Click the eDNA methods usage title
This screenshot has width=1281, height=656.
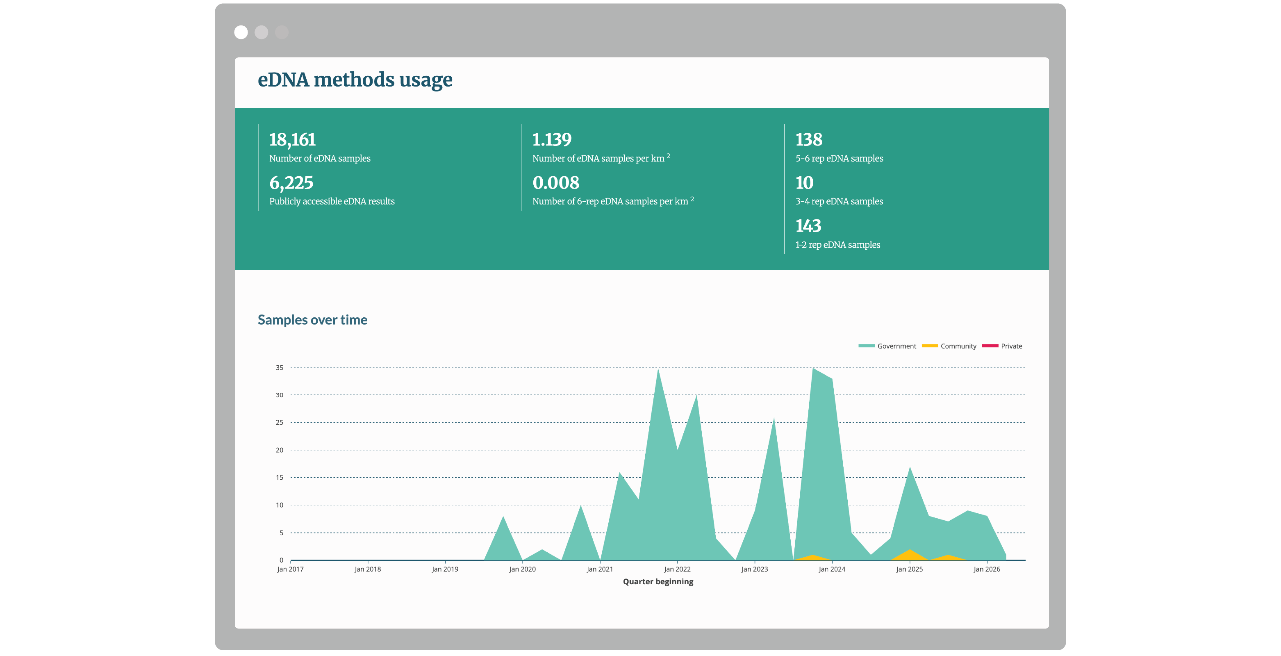(355, 80)
